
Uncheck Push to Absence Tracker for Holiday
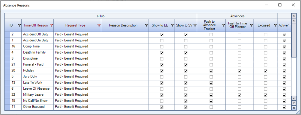(x=211, y=71)
